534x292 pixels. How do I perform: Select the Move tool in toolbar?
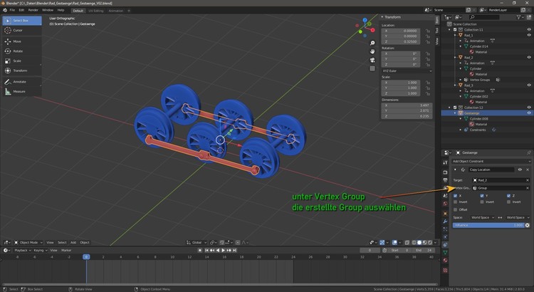(x=17, y=41)
